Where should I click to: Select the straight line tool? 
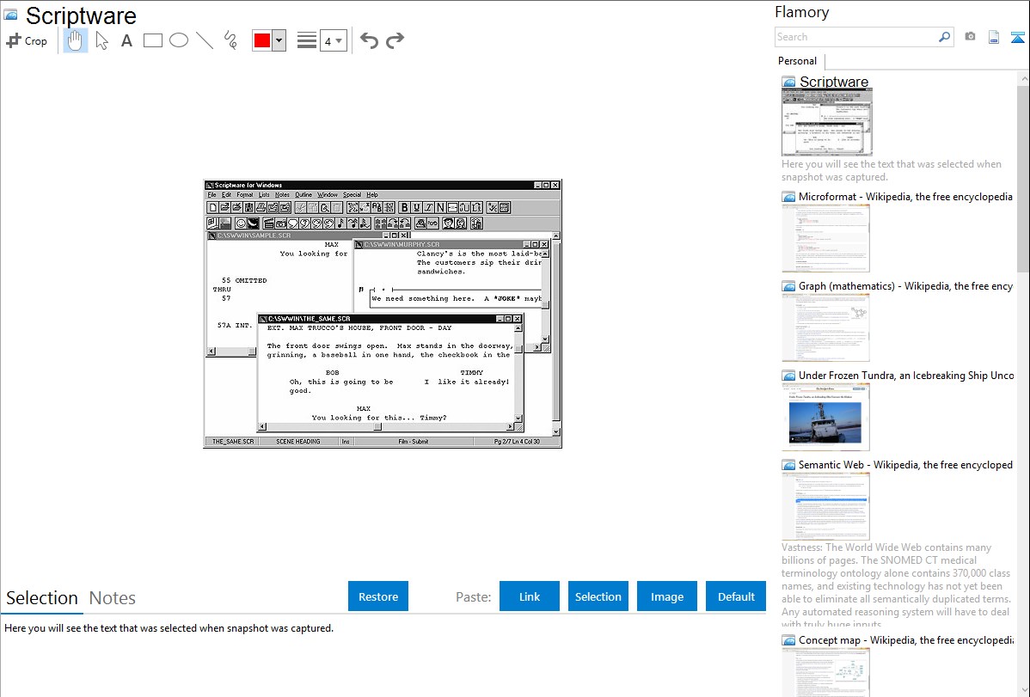tap(205, 40)
